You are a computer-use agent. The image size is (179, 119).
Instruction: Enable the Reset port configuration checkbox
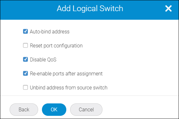25,45
